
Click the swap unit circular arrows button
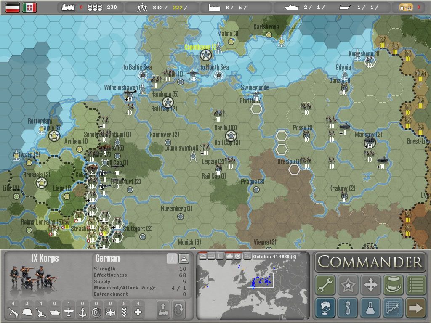(x=178, y=310)
